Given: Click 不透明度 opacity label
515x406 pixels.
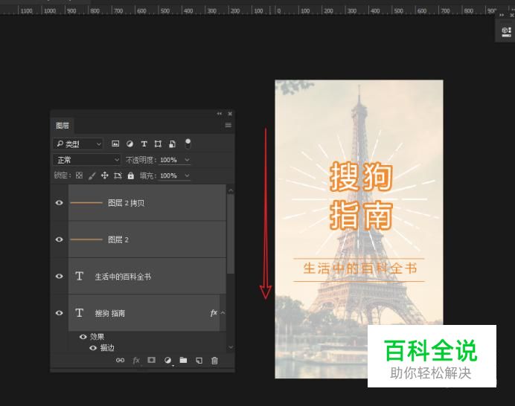Looking at the screenshot, I should point(141,160).
